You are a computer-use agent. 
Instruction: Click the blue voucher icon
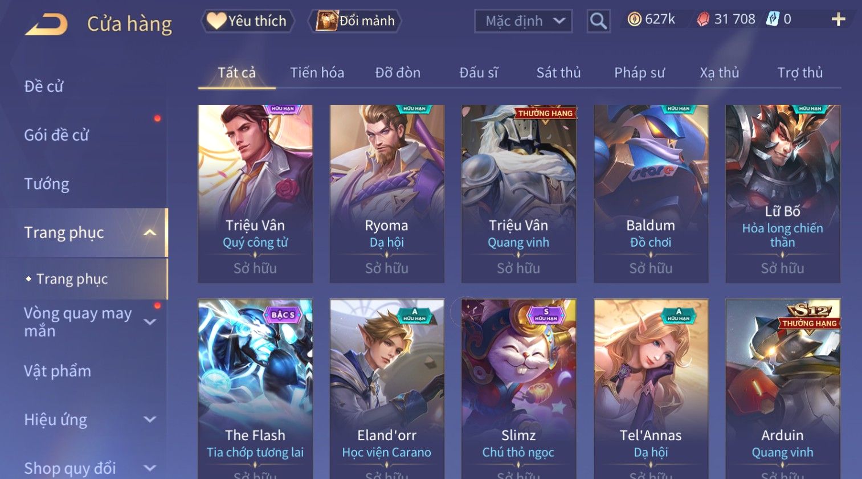(x=772, y=19)
